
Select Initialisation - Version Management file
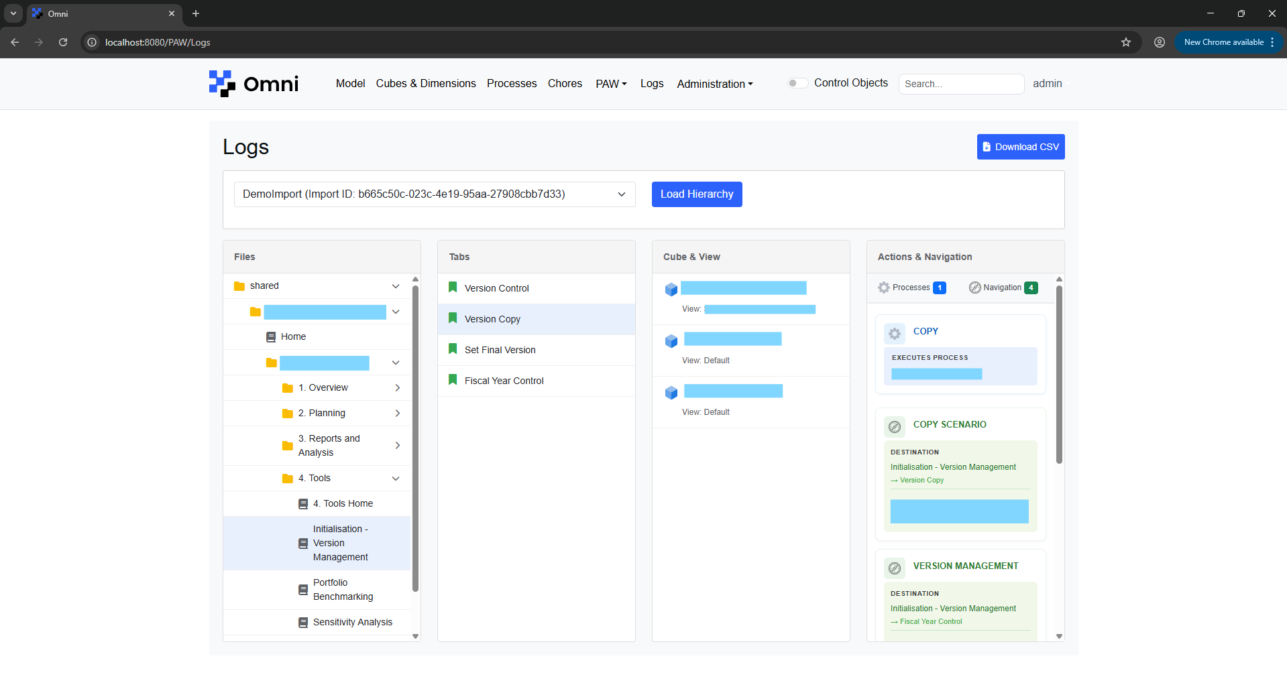317,544
